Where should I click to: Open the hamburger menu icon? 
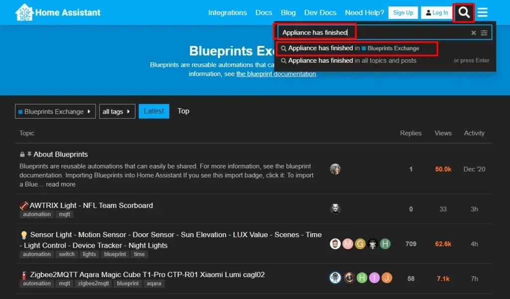coord(482,13)
